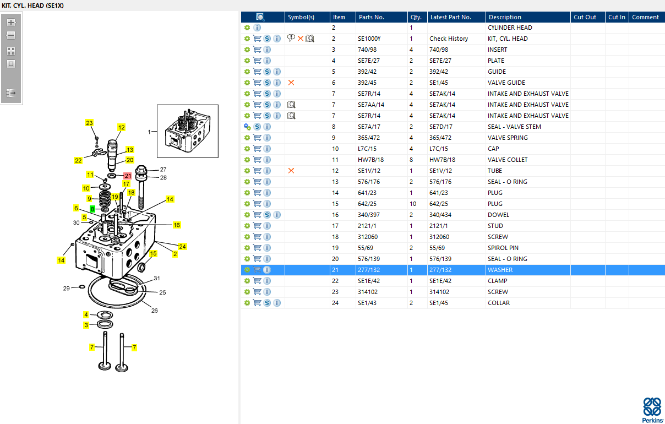This screenshot has height=424, width=665.
Task: Select callout 22 in the diagram
Action: pos(78,160)
